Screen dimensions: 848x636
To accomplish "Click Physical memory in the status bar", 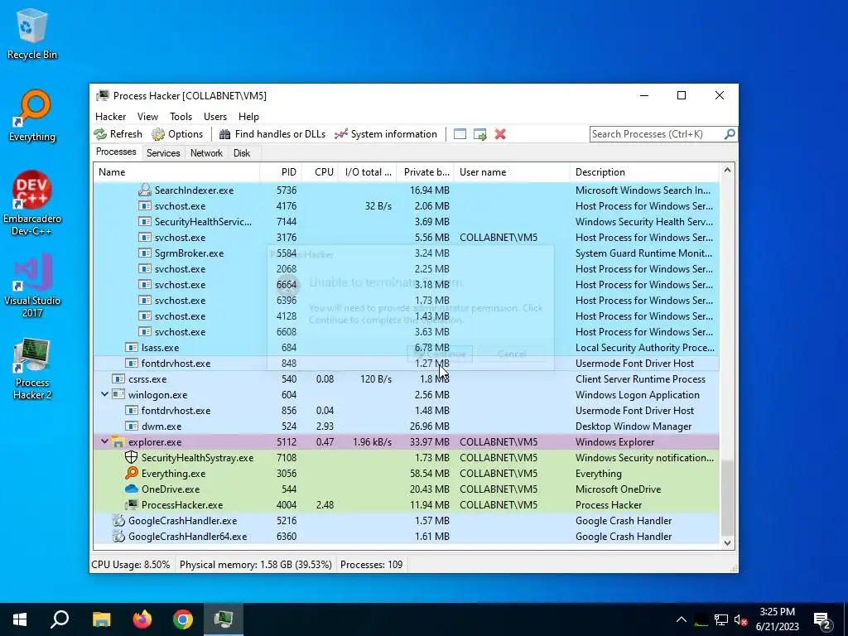I will pyautogui.click(x=255, y=565).
